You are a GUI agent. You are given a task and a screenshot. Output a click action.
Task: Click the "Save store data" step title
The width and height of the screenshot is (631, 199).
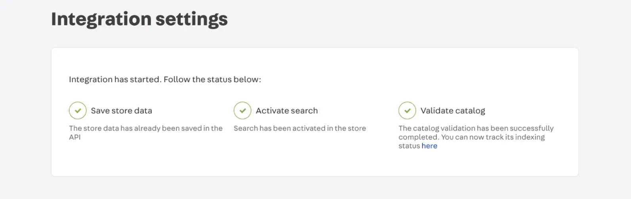point(121,111)
